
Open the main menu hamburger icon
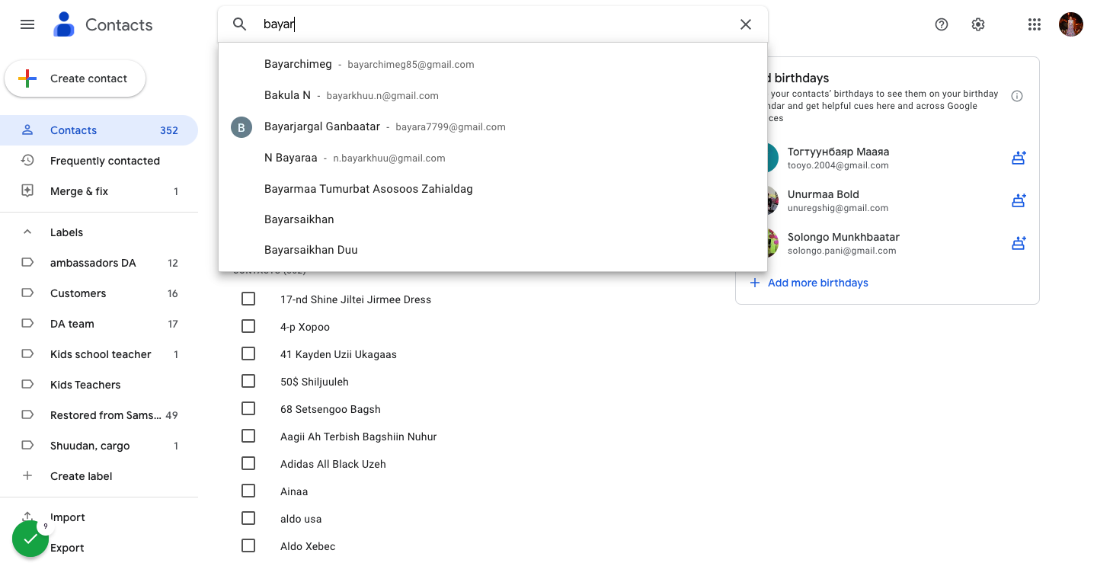tap(27, 24)
